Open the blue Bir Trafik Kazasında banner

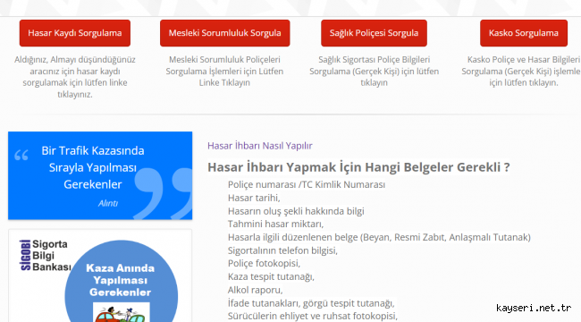pos(100,175)
